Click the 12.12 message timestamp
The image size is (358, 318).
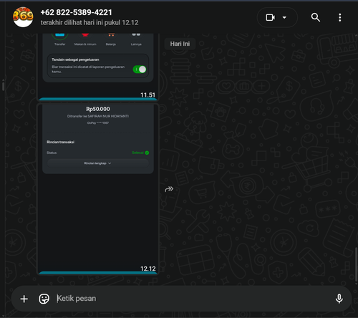tap(147, 269)
